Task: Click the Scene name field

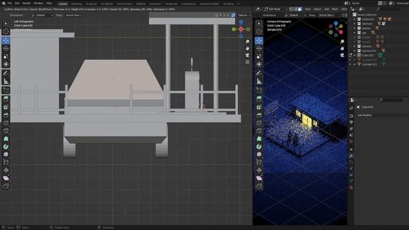Action: [x=364, y=3]
